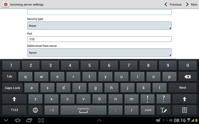Toggle the Caps Lock key
Screen dimensions: 199x124
(12, 88)
